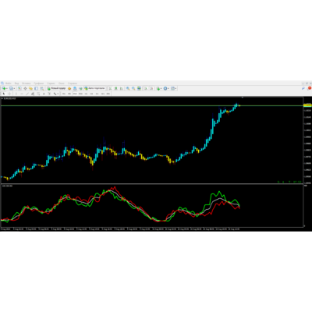The image size is (312, 312).
Task: Zoom out of the chart
Action: point(133,88)
